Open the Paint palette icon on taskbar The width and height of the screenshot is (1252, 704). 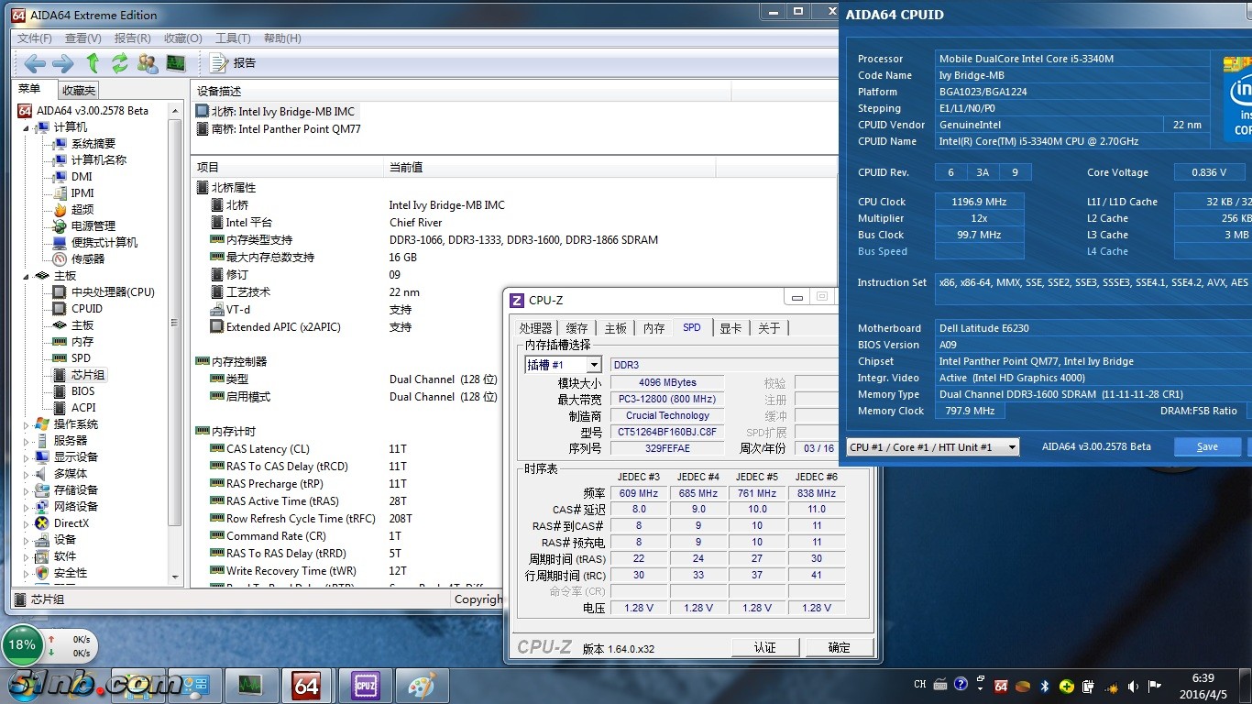(422, 685)
